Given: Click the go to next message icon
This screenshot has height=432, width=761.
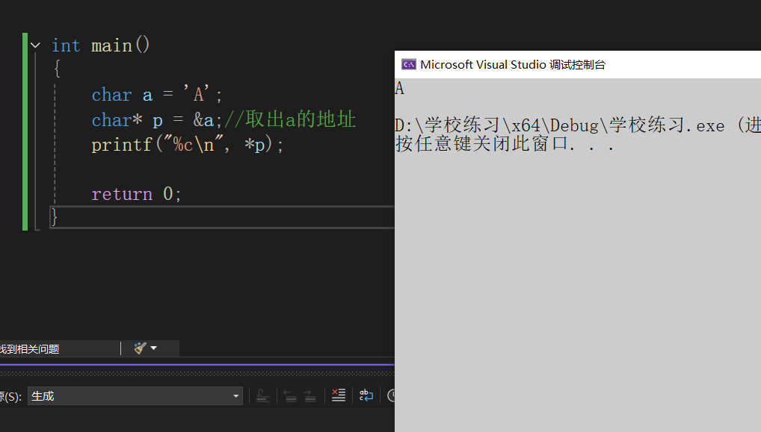Looking at the screenshot, I should 310,395.
